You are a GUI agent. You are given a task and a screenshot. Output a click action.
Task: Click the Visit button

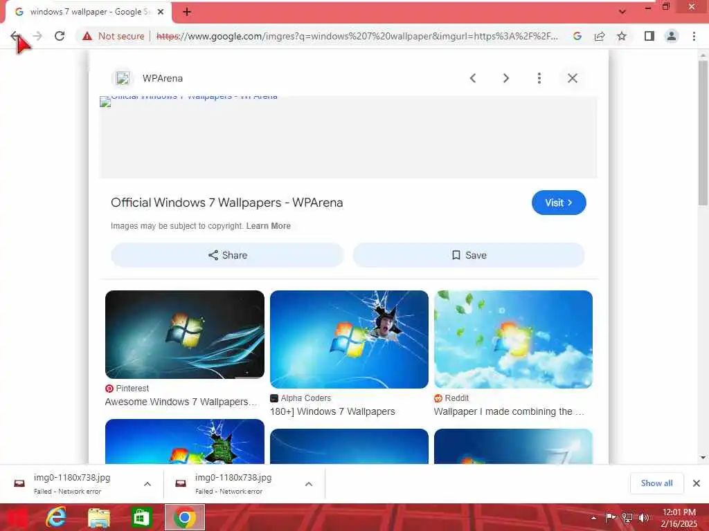[x=559, y=203]
